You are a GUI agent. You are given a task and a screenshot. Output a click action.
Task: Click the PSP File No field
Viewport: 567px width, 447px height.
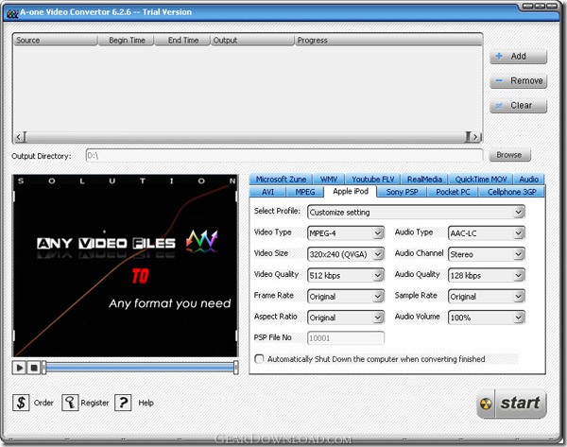tap(346, 338)
